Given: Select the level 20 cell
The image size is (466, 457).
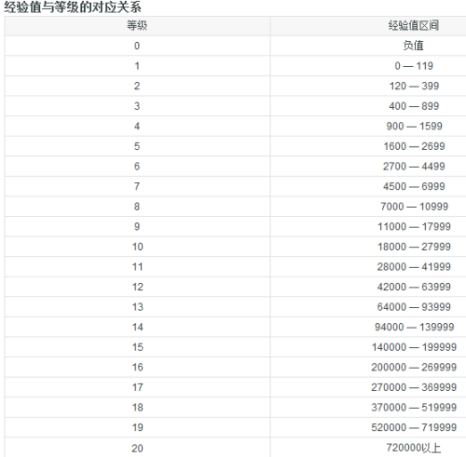Looking at the screenshot, I should coord(137,448).
